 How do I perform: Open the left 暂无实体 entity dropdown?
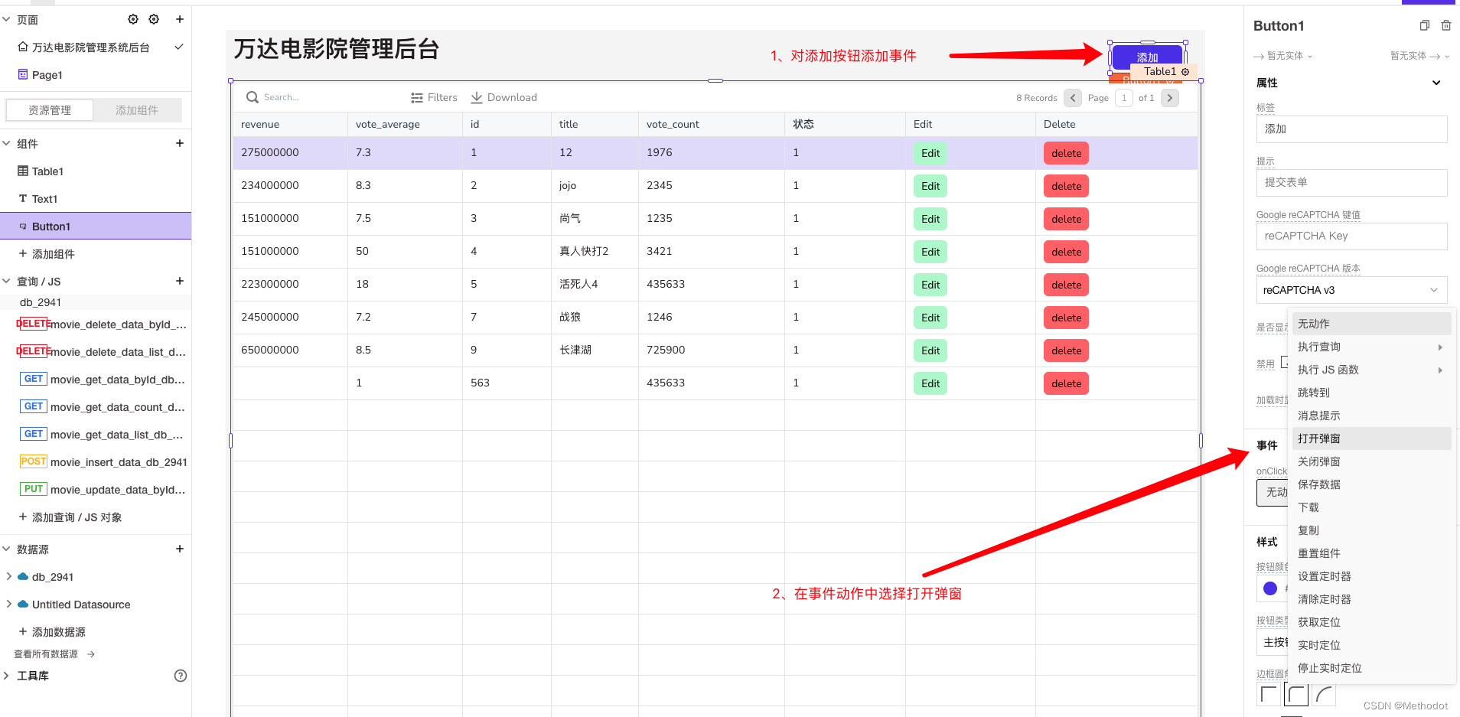point(1283,56)
